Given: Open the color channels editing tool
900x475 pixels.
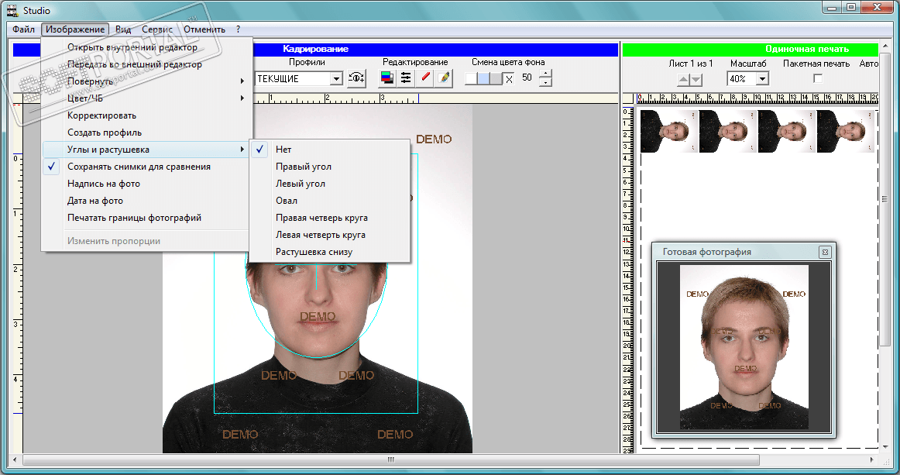Looking at the screenshot, I should pos(387,78).
